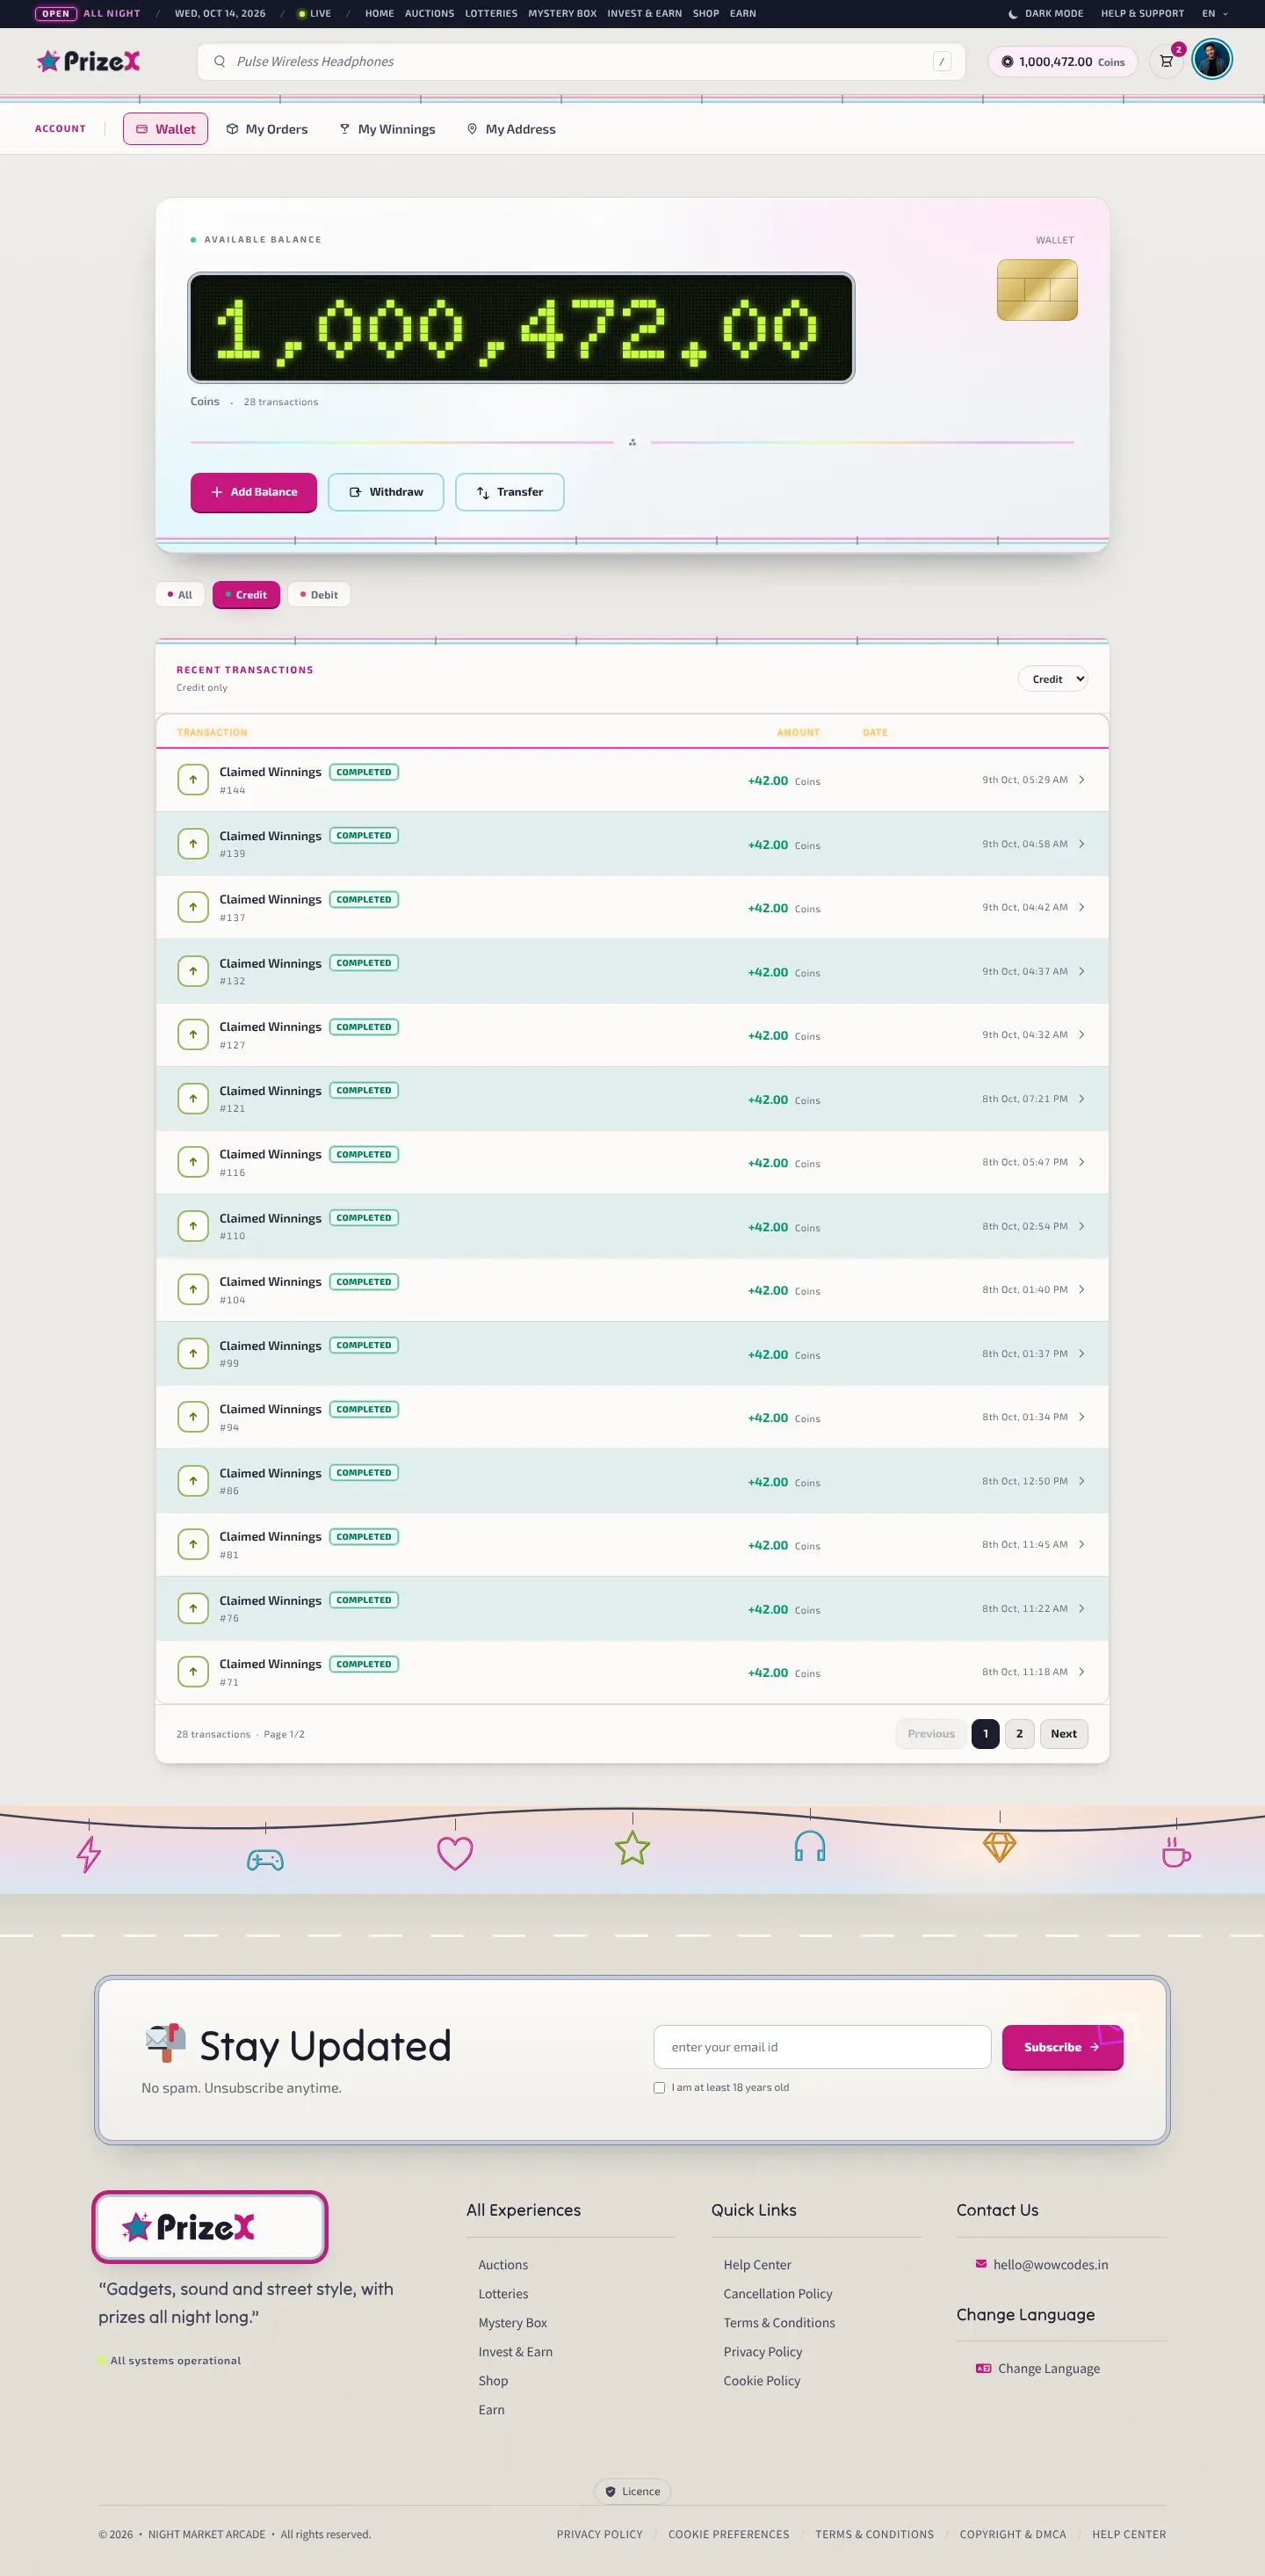Select the Debit filter chip
Viewport: 1265px width, 2576px height.
pos(319,594)
